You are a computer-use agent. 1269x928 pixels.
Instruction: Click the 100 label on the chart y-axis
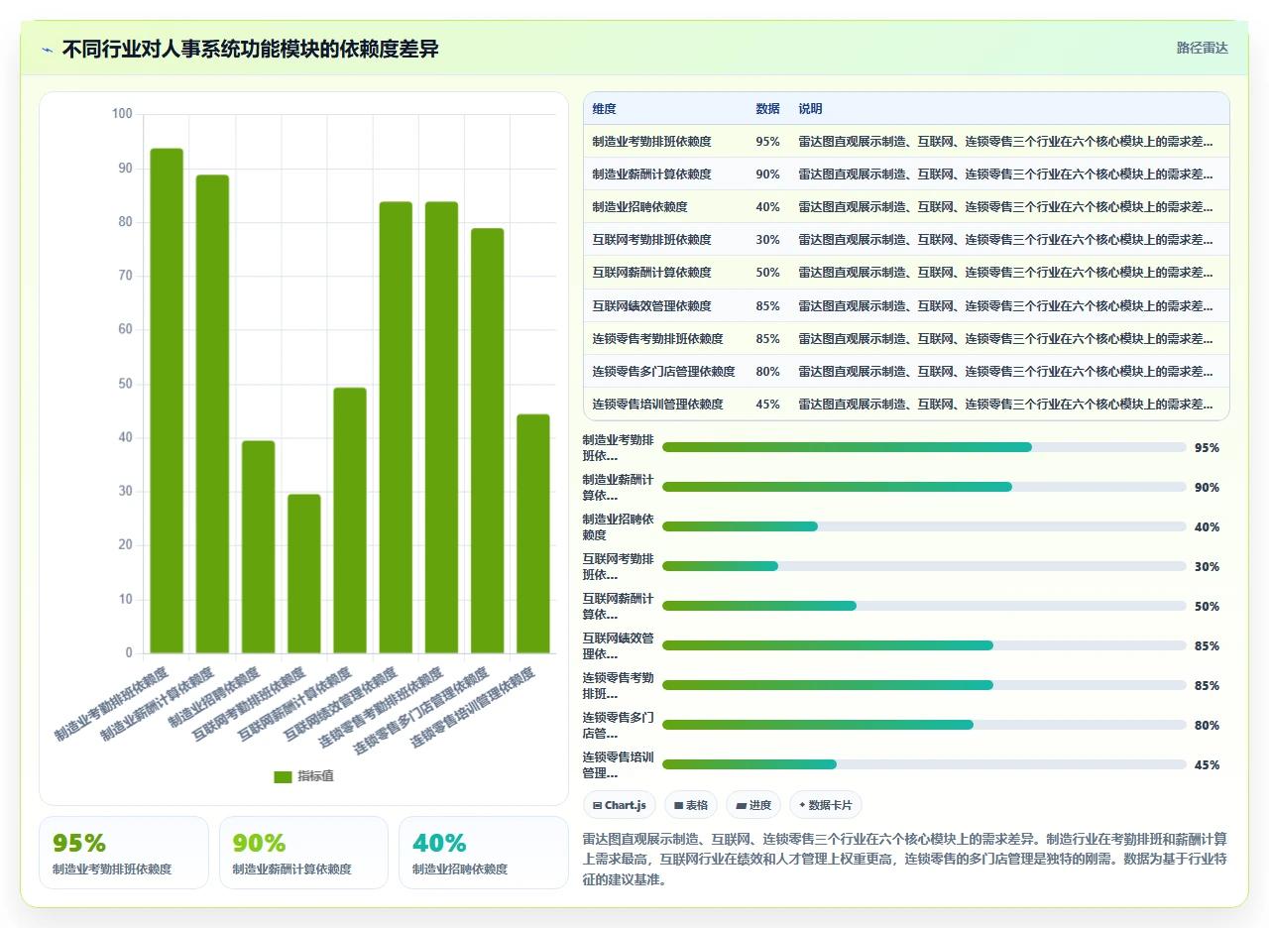point(122,114)
